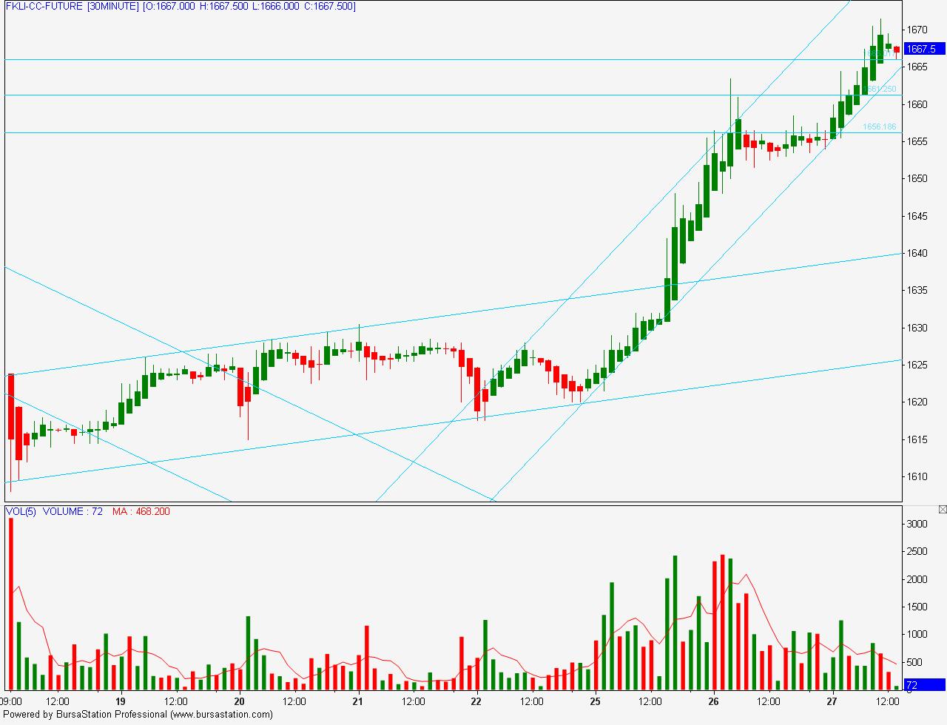Close the volume indicator pane
947x725 pixels.
click(x=942, y=510)
